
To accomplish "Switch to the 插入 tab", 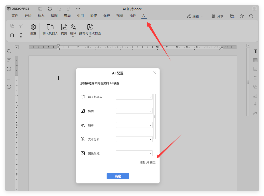I will click(41, 16).
